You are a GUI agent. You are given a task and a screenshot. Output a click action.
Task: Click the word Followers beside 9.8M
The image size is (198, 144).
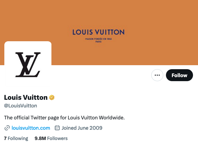(57, 138)
